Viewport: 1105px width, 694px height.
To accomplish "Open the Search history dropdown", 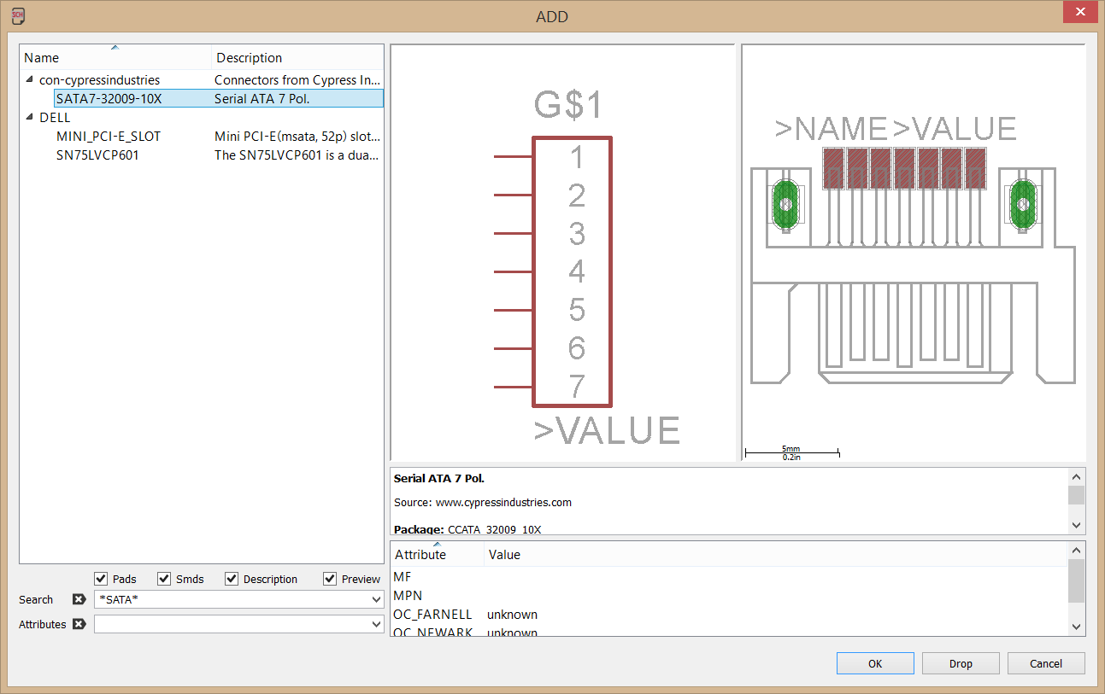I will (376, 600).
